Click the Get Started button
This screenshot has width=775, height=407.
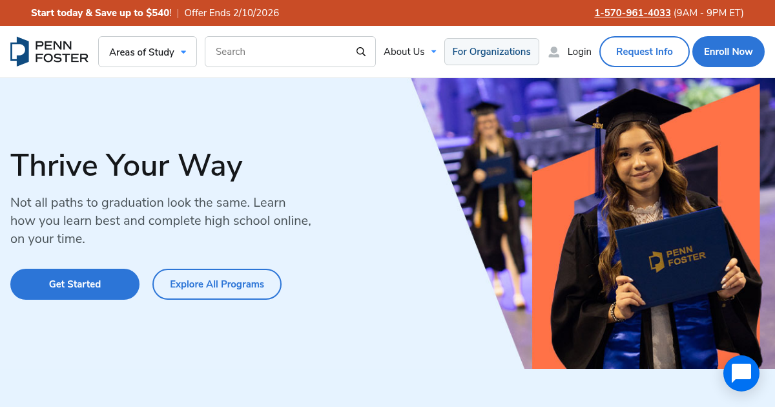point(75,284)
